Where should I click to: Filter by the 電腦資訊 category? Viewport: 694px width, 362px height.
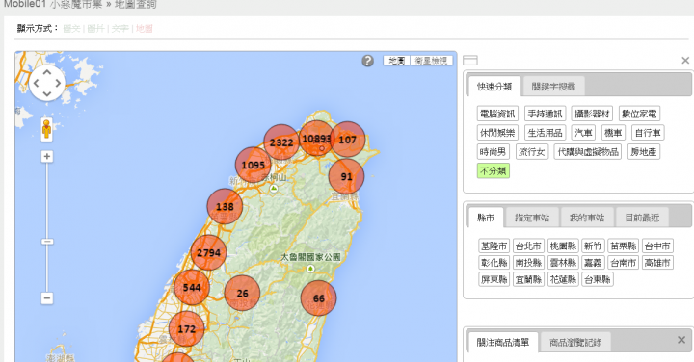pyautogui.click(x=497, y=114)
